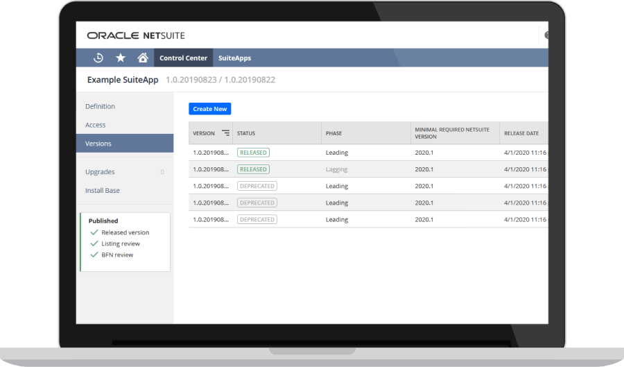The image size is (624, 367).
Task: Open the SuiteApps tab
Action: [x=234, y=58]
